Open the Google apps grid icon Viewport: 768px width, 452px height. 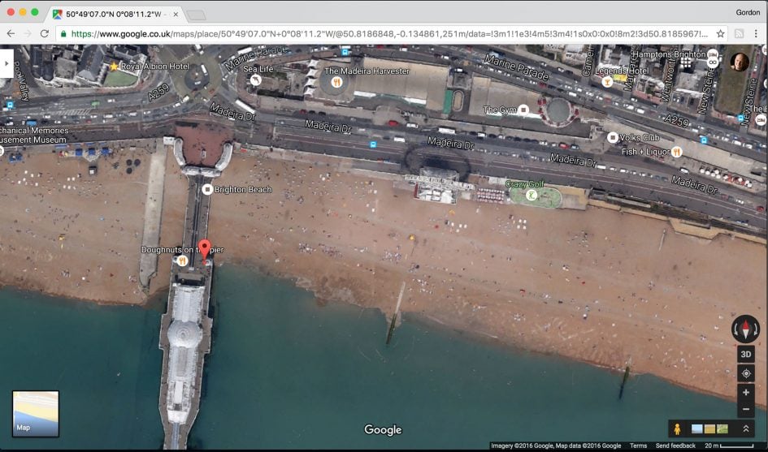(x=686, y=62)
